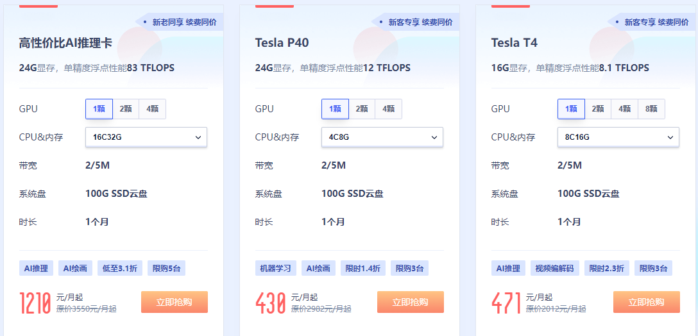The width and height of the screenshot is (698, 336).
Task: Click the 8.1 TFLOPS spec description
Action: click(x=570, y=68)
